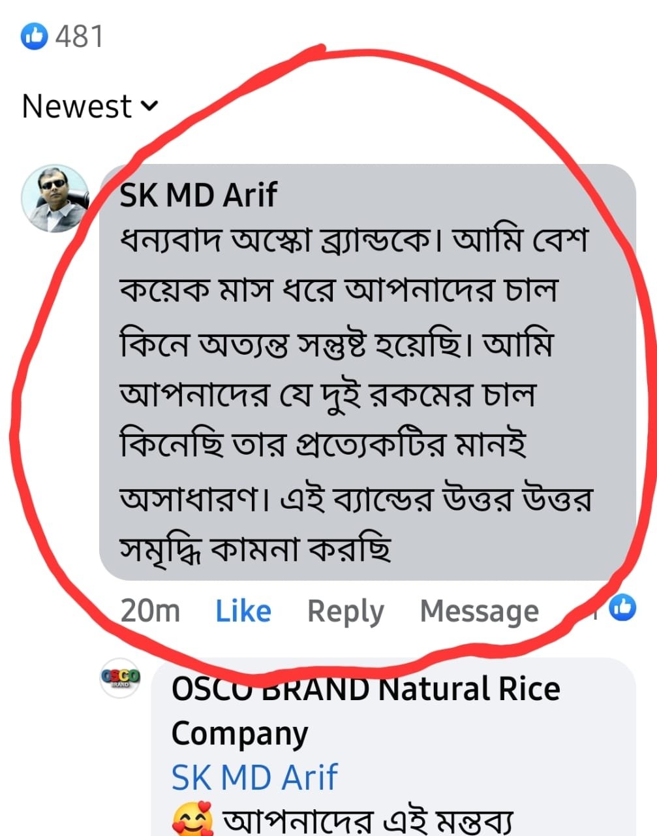The image size is (657, 836).
Task: Reply to SK MD Arif's comment
Action: coord(345,611)
